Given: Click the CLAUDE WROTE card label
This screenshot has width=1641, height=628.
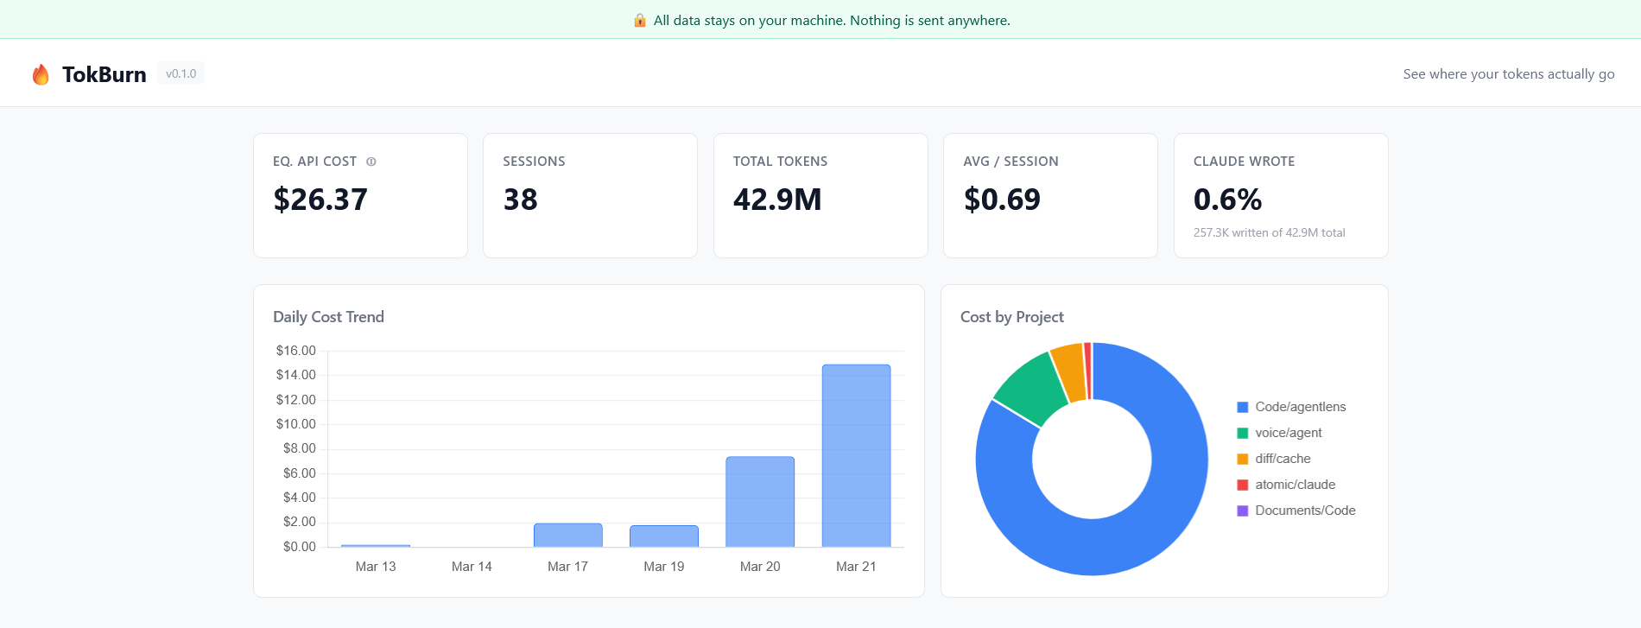Looking at the screenshot, I should coord(1244,162).
